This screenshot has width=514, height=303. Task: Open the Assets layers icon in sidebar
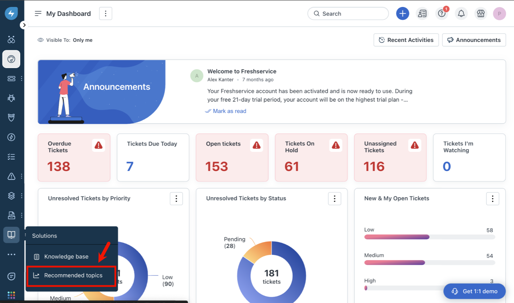point(11,196)
